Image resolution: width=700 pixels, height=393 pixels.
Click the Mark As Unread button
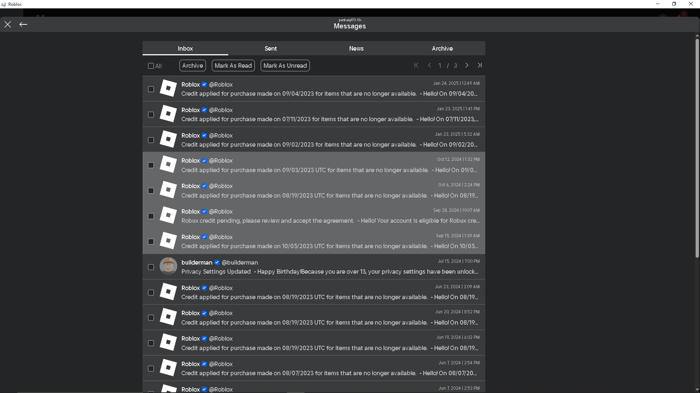285,65
